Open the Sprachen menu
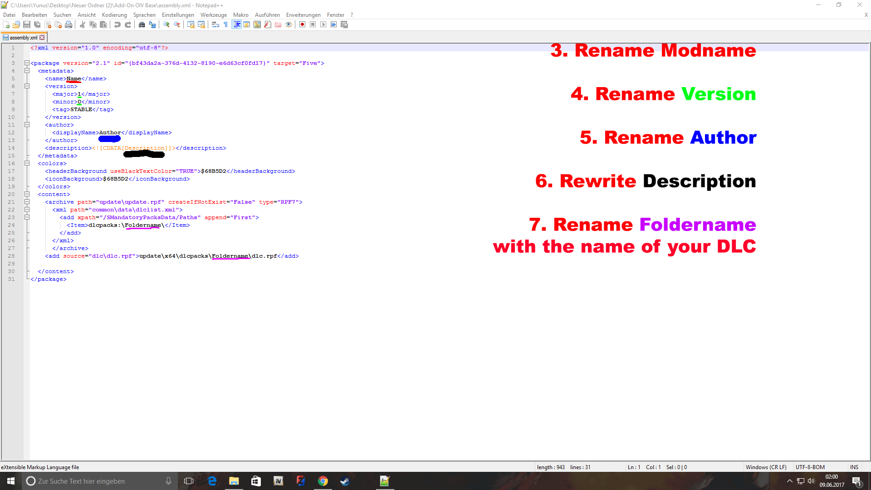Screen dimensions: 871x490 click(144, 15)
